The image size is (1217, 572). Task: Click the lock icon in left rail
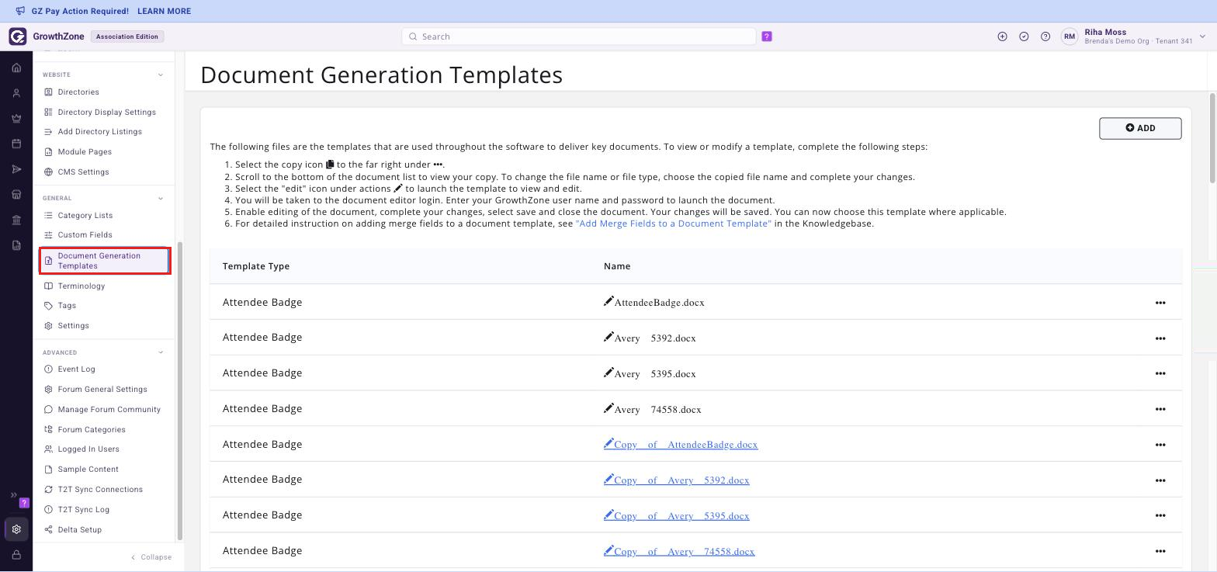[16, 555]
